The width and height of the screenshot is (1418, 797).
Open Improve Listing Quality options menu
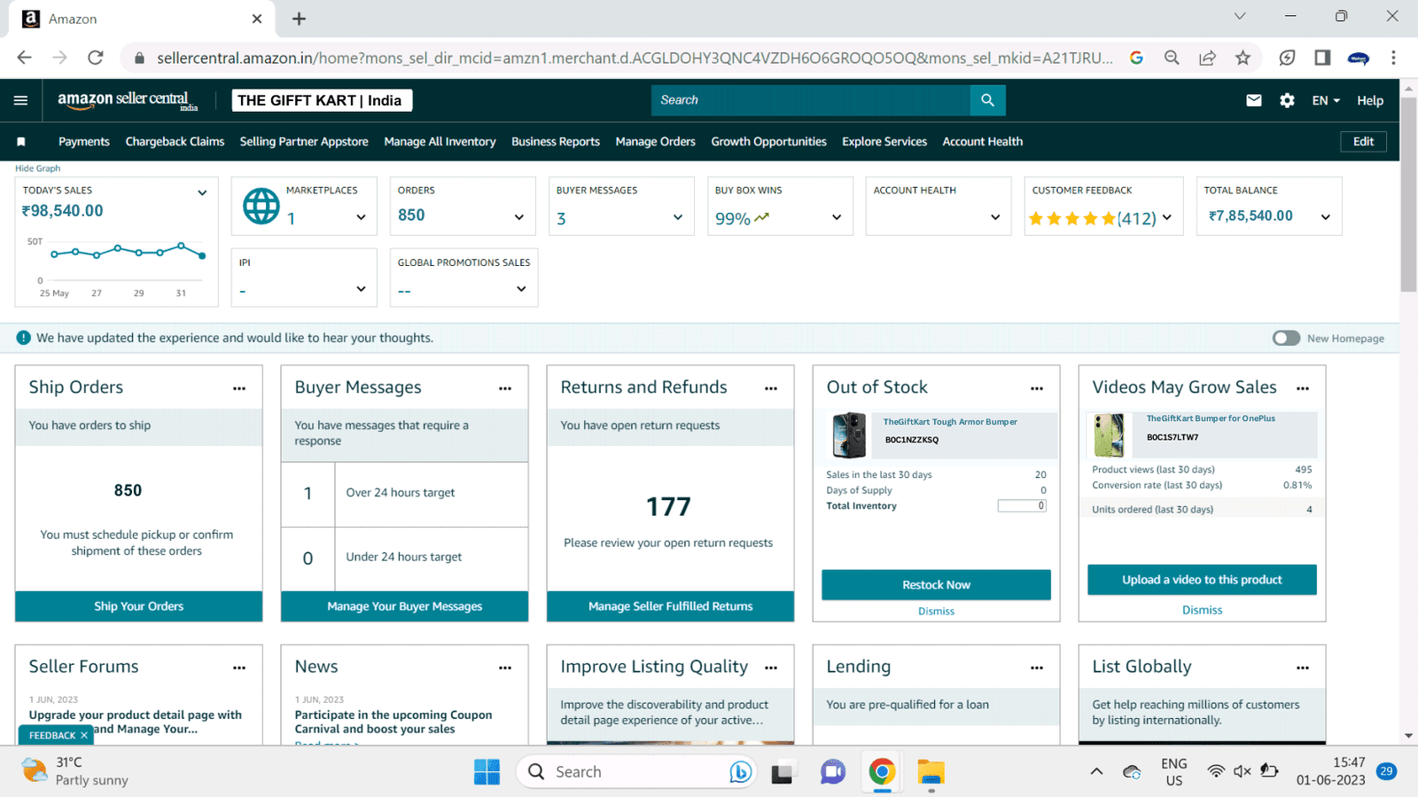click(771, 668)
